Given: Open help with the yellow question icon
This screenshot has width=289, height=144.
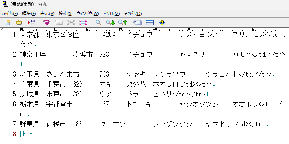Looking at the screenshot, I should coord(162,23).
